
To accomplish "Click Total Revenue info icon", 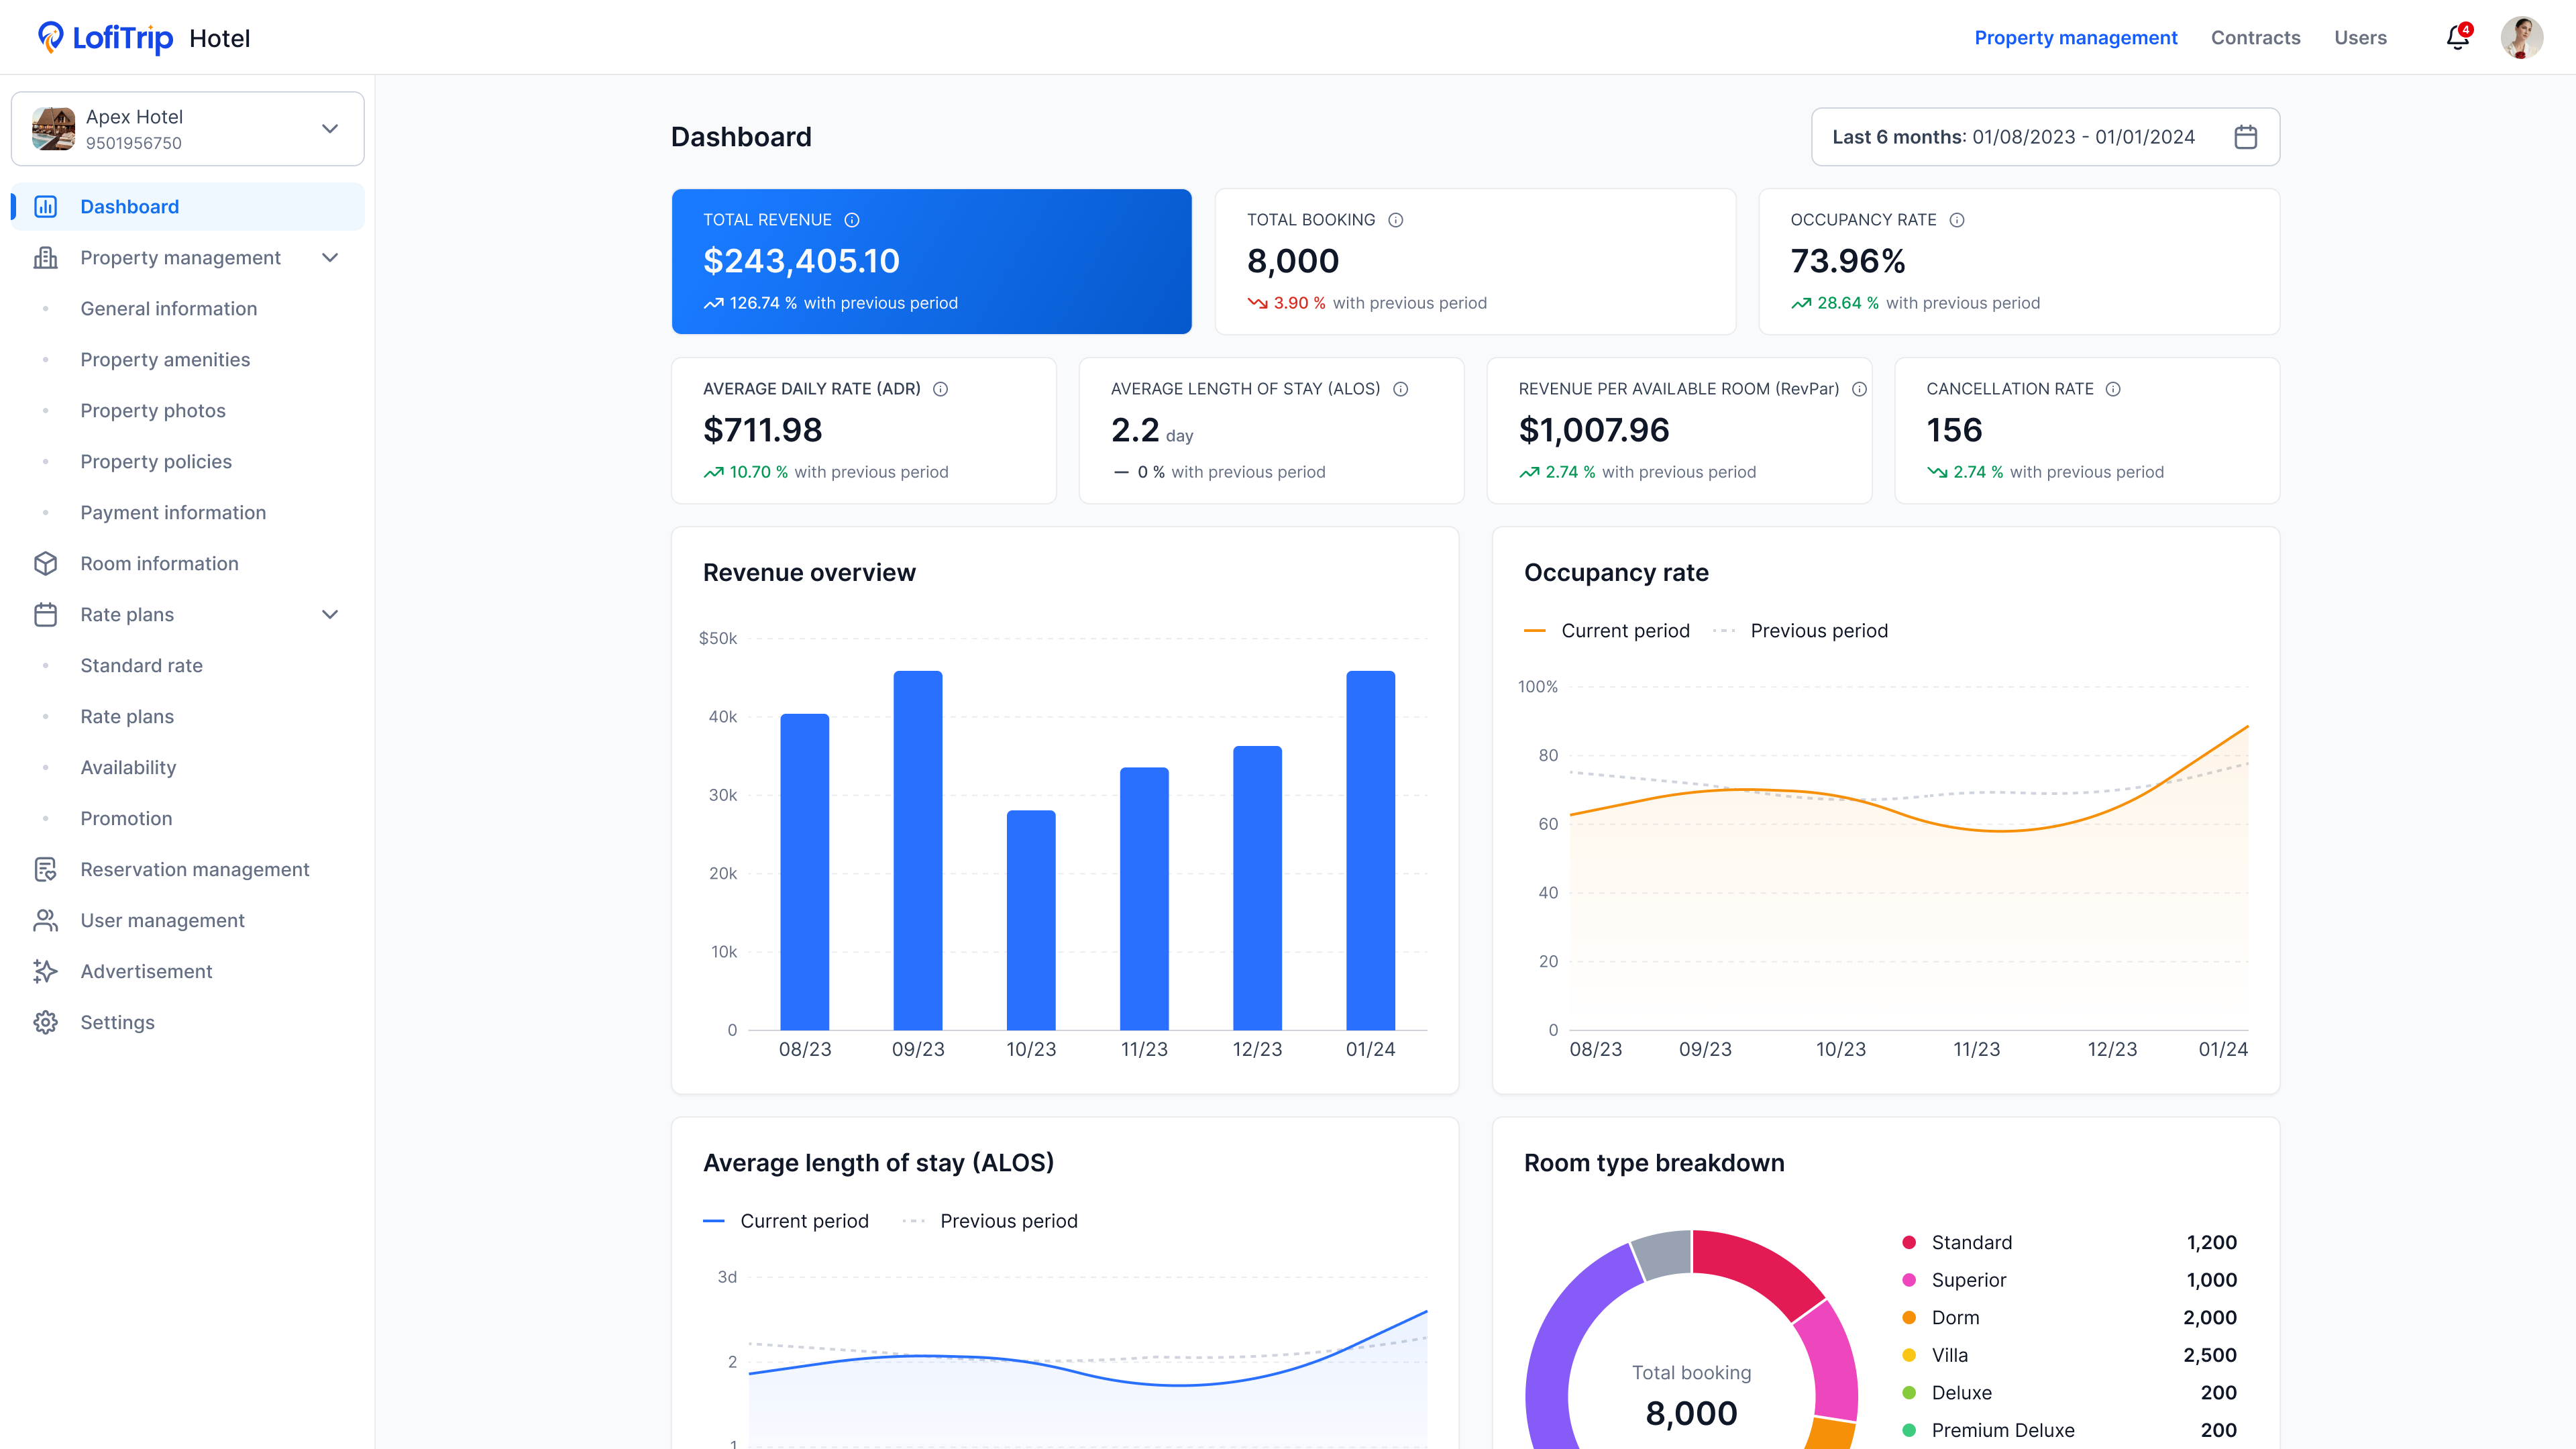I will 852,220.
